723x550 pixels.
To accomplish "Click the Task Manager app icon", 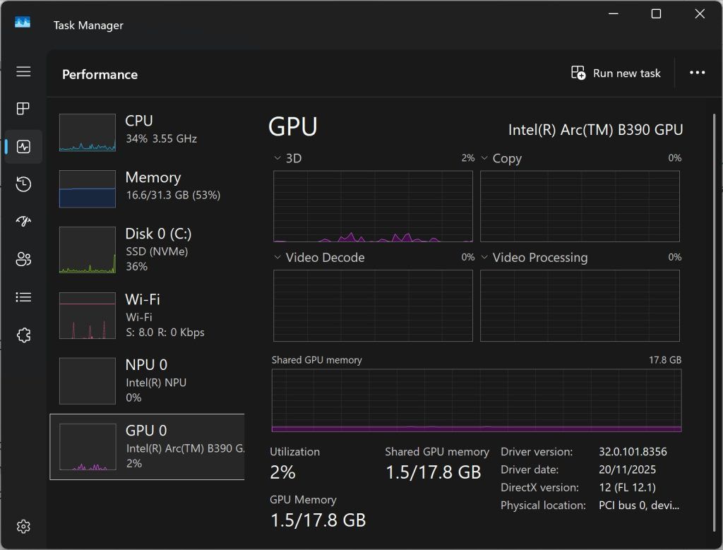I will pyautogui.click(x=23, y=22).
